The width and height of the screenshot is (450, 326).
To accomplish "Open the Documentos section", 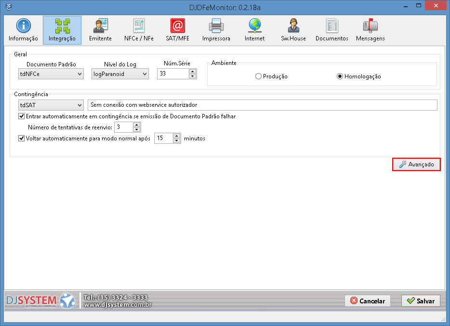I will (332, 30).
